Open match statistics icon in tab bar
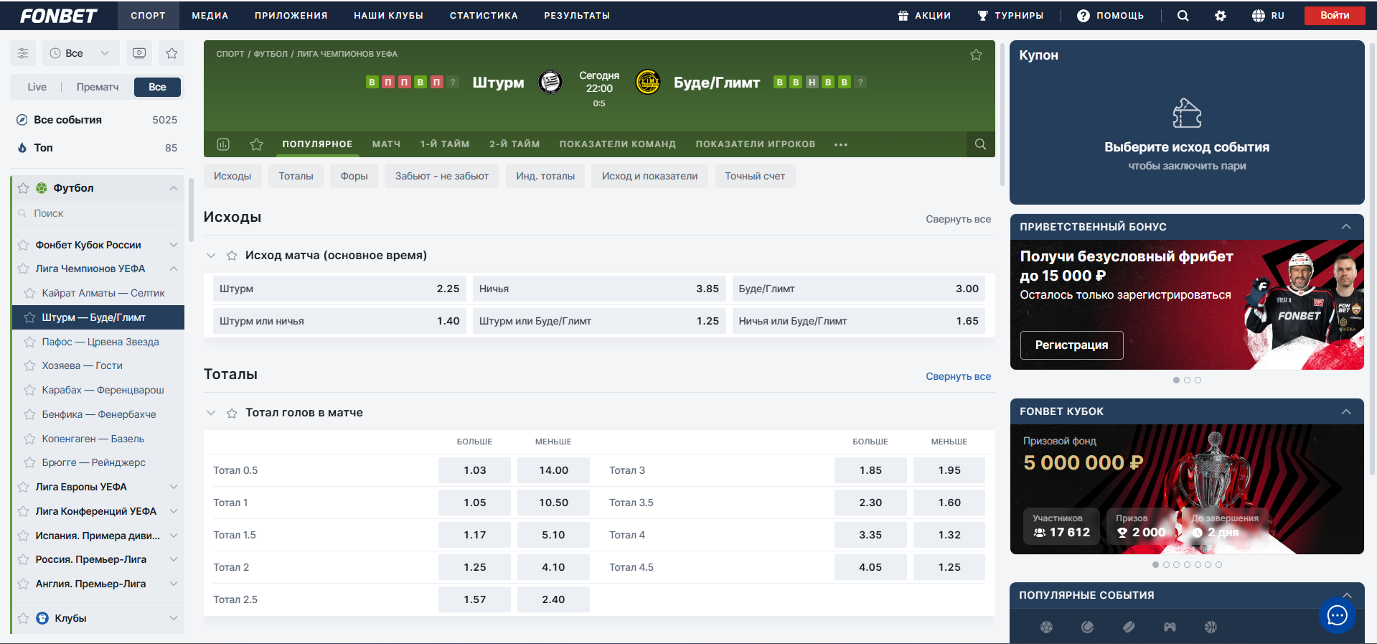Viewport: 1377px width, 644px height. pyautogui.click(x=223, y=144)
